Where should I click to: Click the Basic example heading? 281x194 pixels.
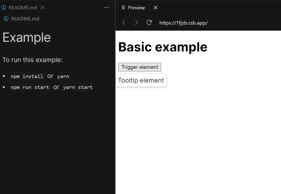[x=162, y=47]
